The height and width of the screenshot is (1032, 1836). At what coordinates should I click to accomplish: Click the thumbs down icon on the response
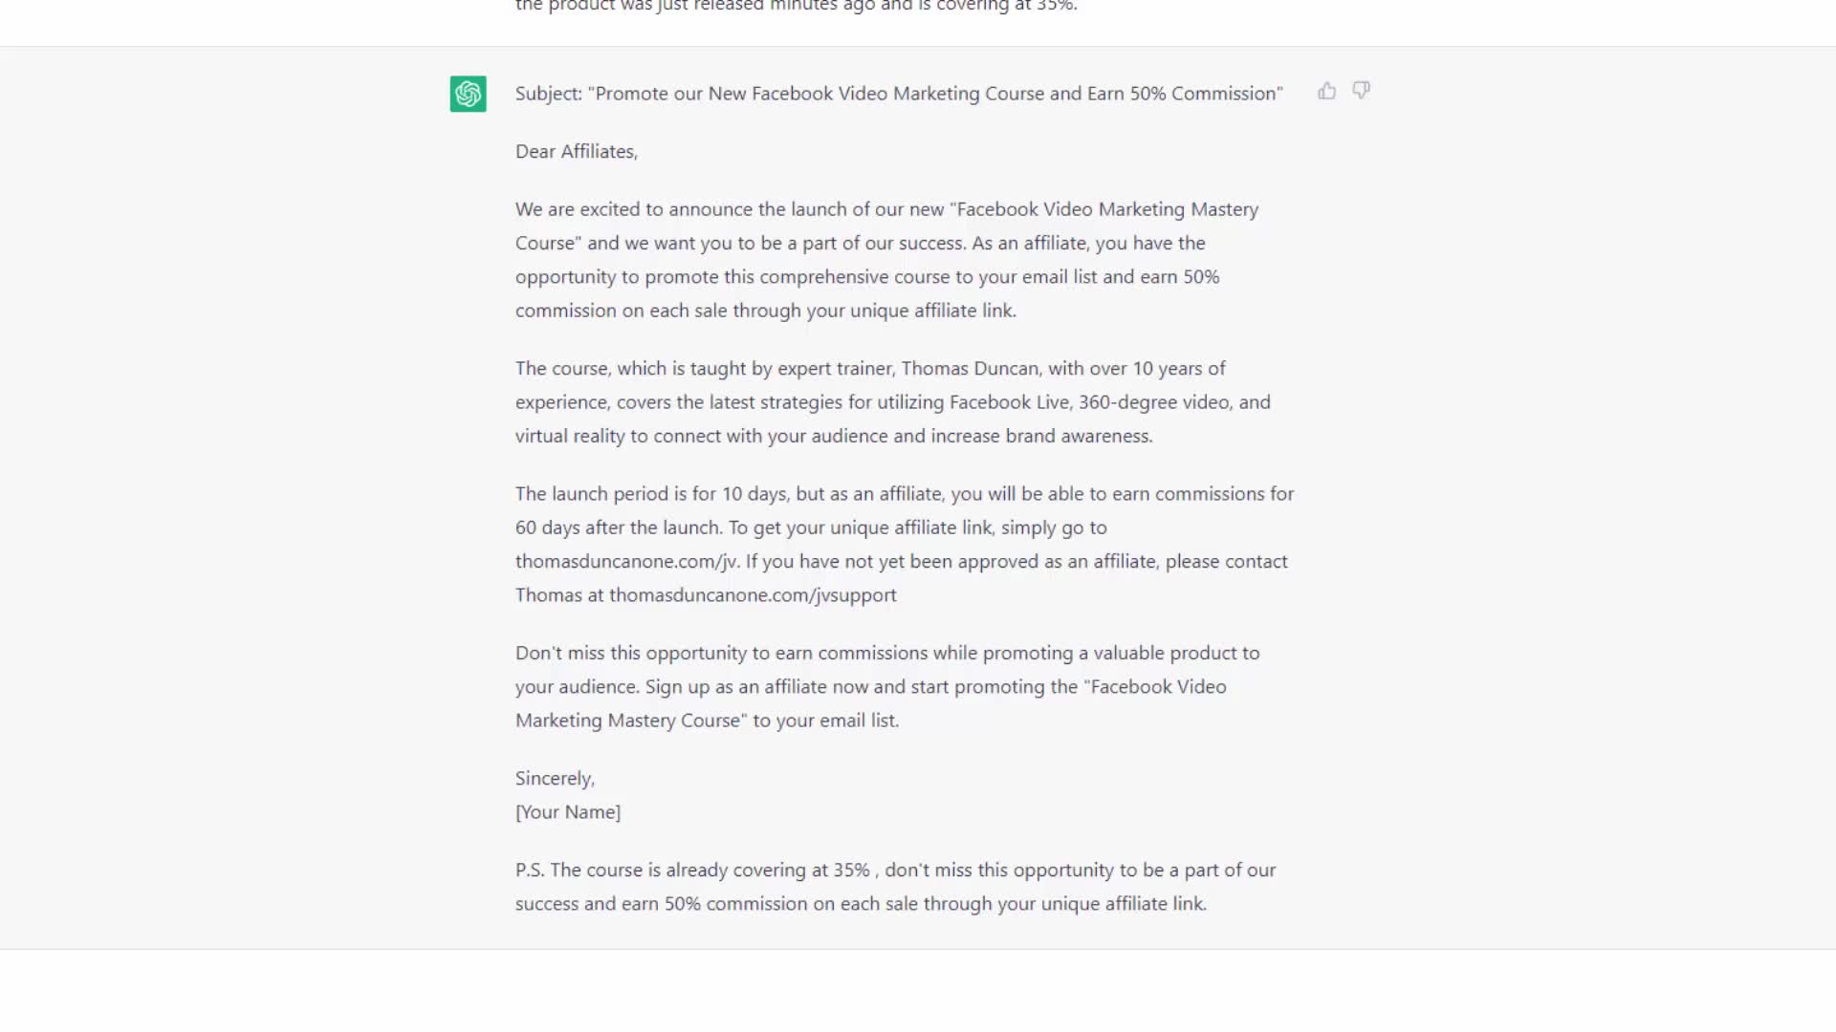click(x=1361, y=91)
